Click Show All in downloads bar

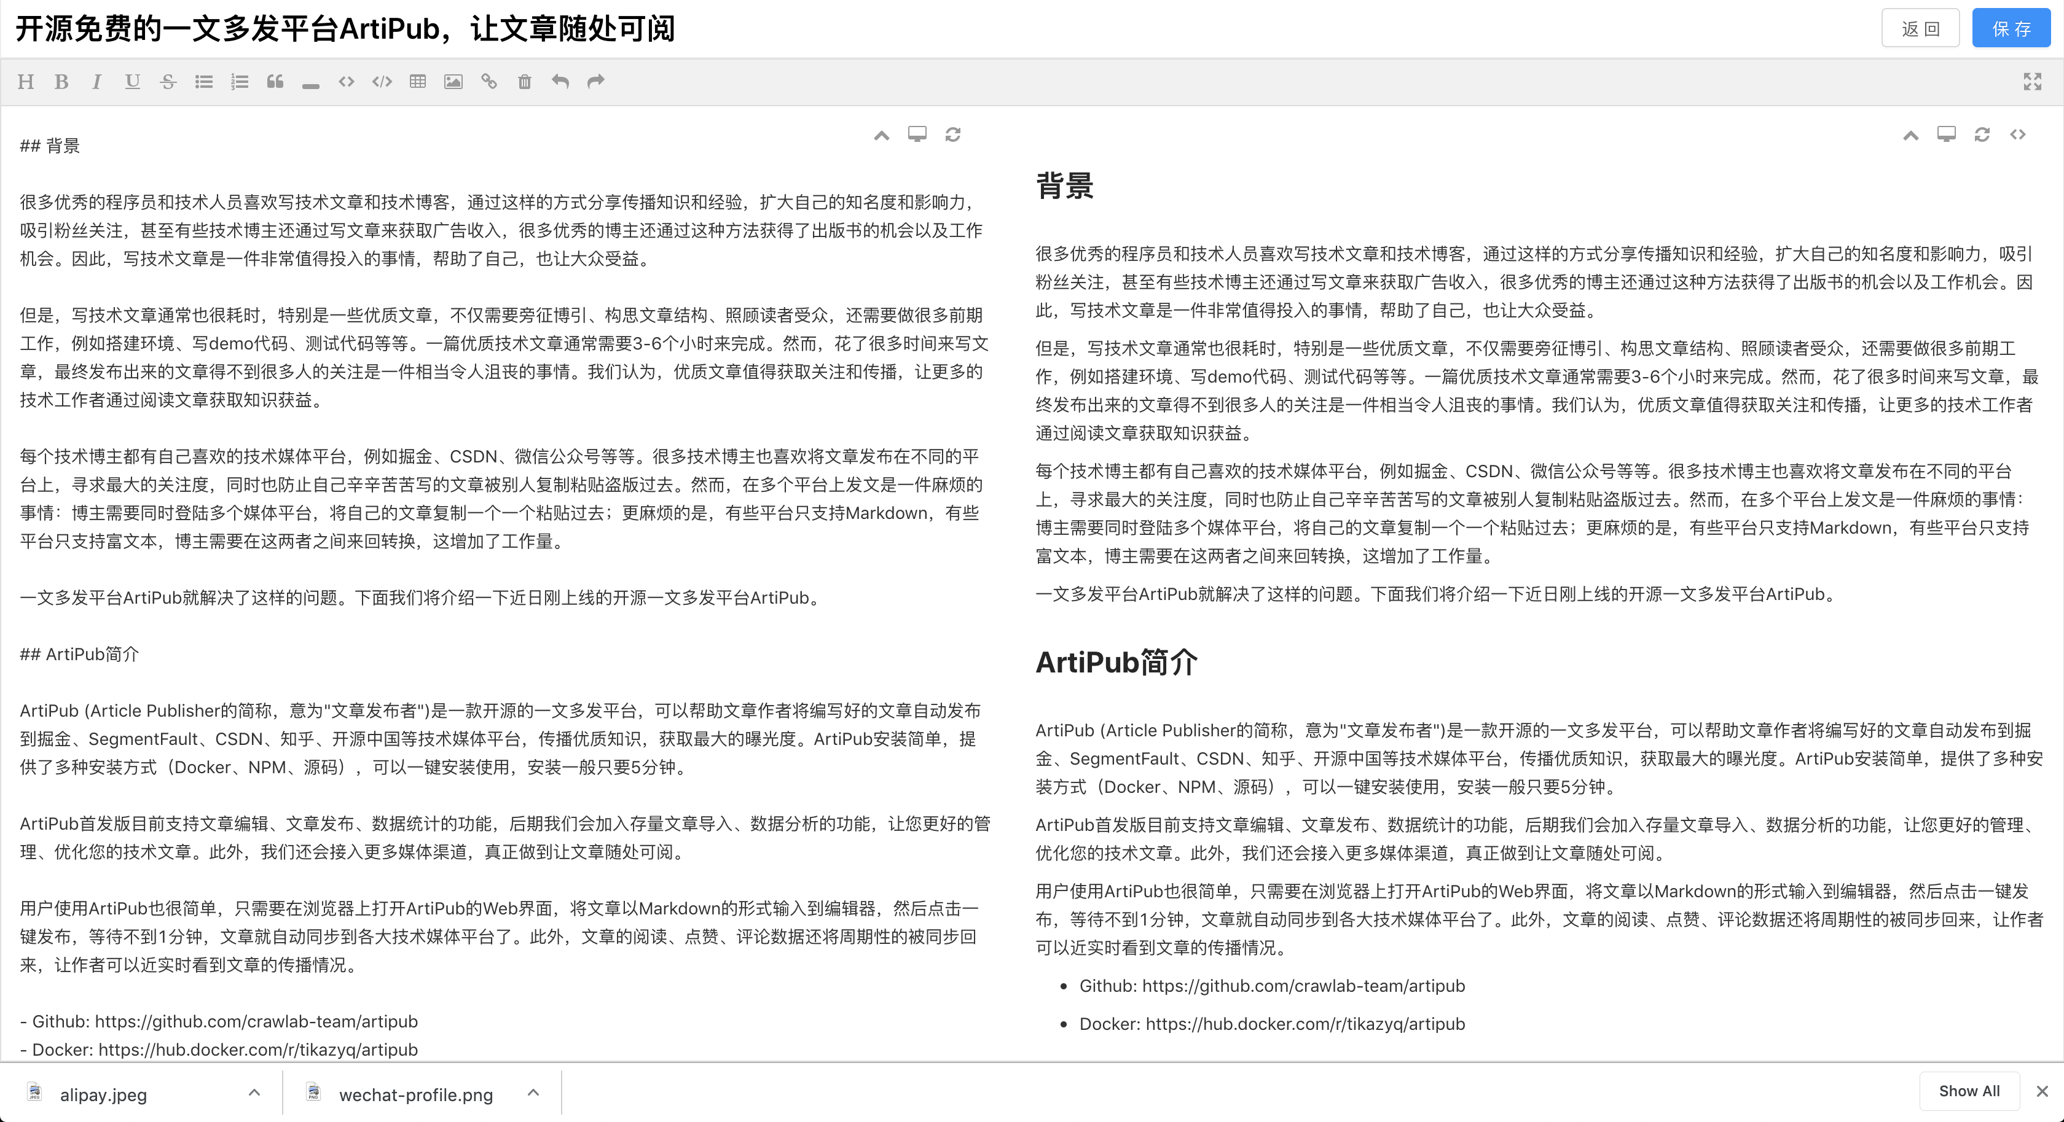(x=1969, y=1091)
